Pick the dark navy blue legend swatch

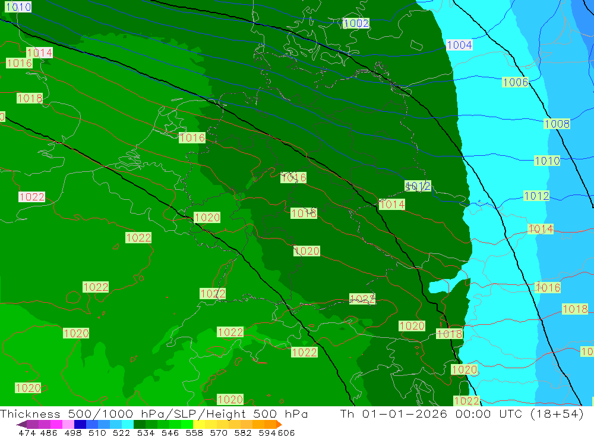click(80, 424)
